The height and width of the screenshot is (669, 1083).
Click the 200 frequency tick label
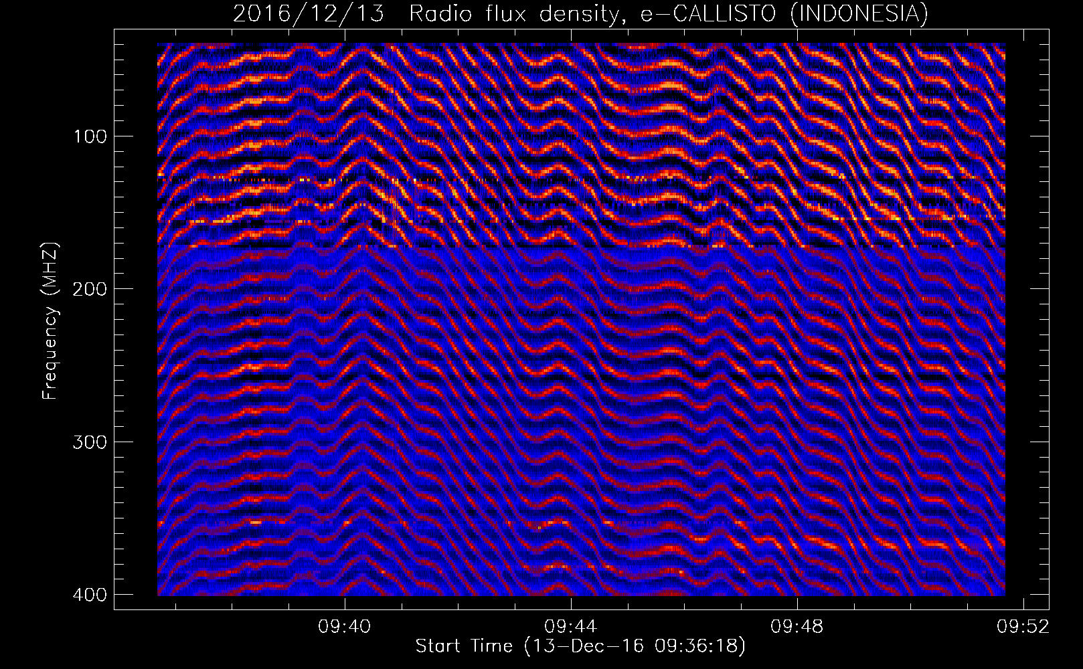tap(89, 289)
